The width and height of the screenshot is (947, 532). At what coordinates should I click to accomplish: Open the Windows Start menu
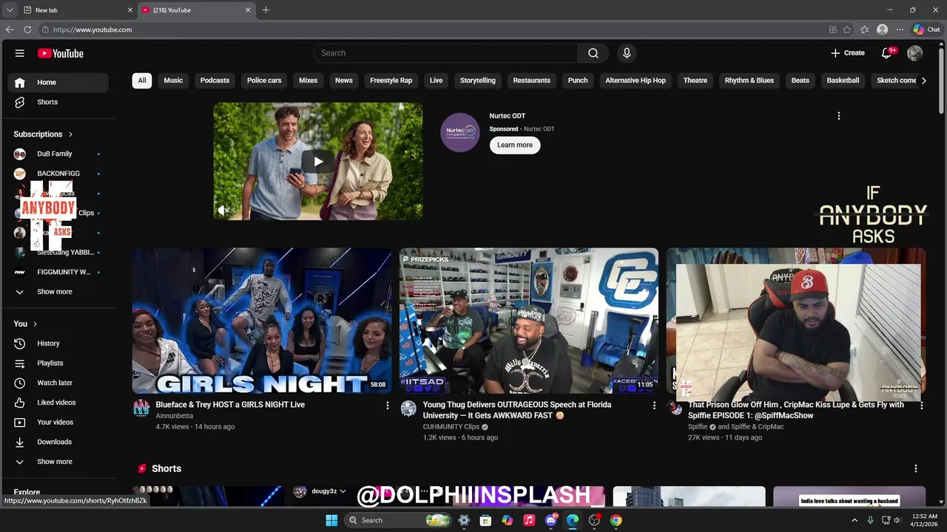331,520
